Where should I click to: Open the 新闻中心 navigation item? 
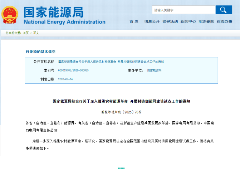coord(188,21)
